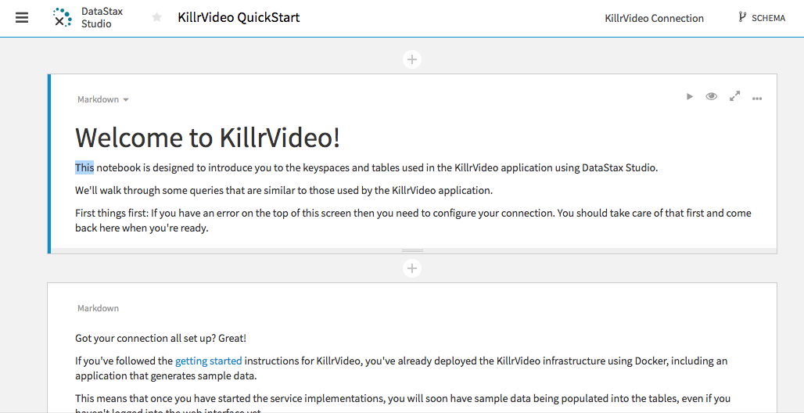Image resolution: width=804 pixels, height=413 pixels.
Task: Star the KillrVideo QuickStart notebook
Action: coord(157,17)
